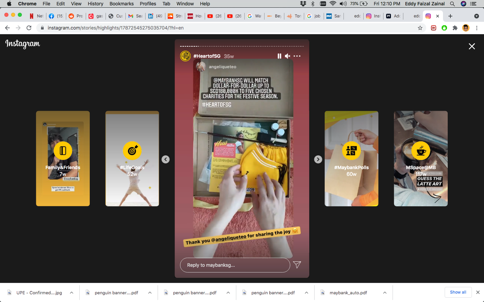Image resolution: width=484 pixels, height=302 pixels.
Task: Open the #MaybankPolls highlight thumbnail
Action: (x=352, y=158)
